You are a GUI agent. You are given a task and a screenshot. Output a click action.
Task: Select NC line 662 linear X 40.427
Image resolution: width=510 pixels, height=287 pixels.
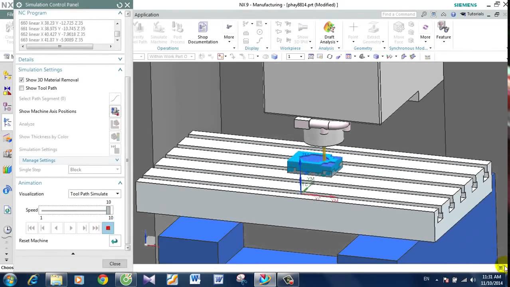coord(53,34)
